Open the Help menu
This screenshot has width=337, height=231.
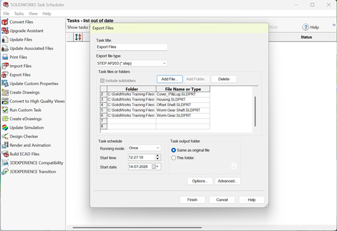pos(47,14)
